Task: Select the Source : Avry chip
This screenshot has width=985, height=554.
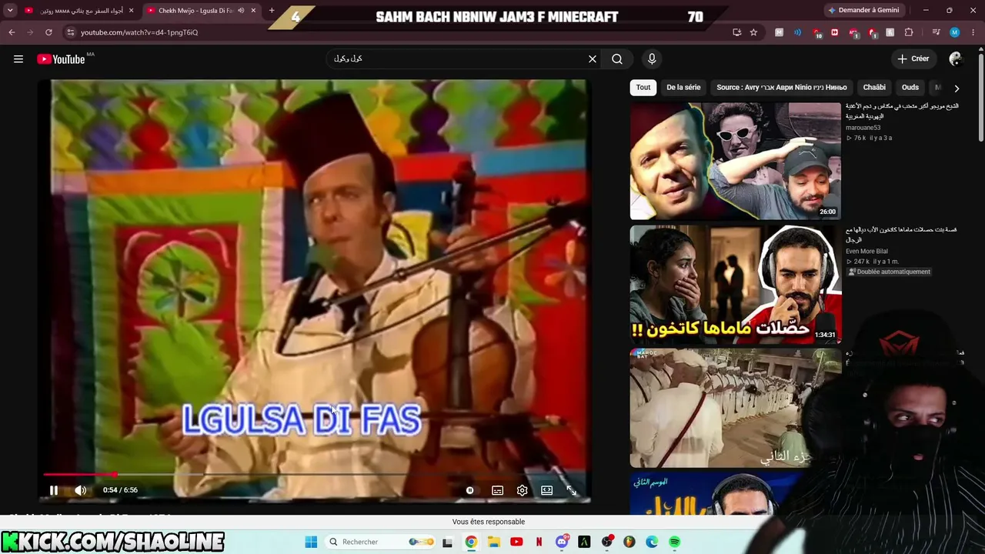Action: 781,88
